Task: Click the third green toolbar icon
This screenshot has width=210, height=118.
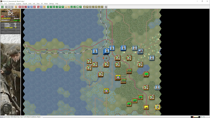Action: [54, 7]
